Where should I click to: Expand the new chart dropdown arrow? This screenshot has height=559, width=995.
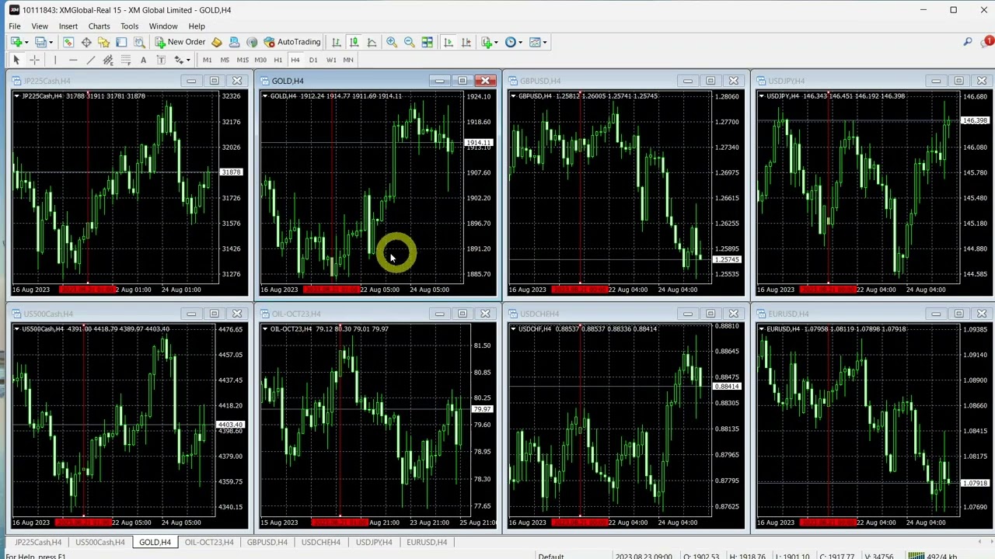click(26, 42)
